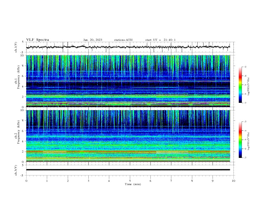263x203 pixels.
Task: Click the time-axis tick label "10"
Action: pos(233,181)
